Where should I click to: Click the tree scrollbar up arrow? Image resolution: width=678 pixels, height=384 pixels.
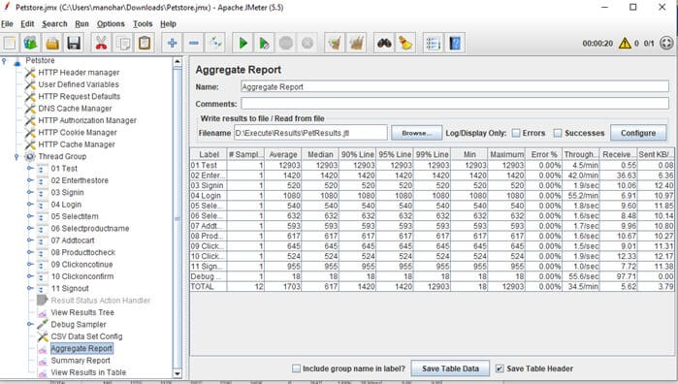coord(178,62)
